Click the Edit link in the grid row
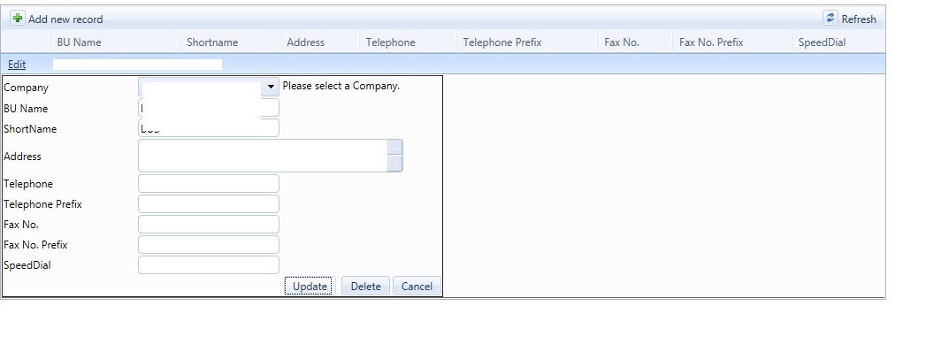This screenshot has height=344, width=926. click(17, 65)
